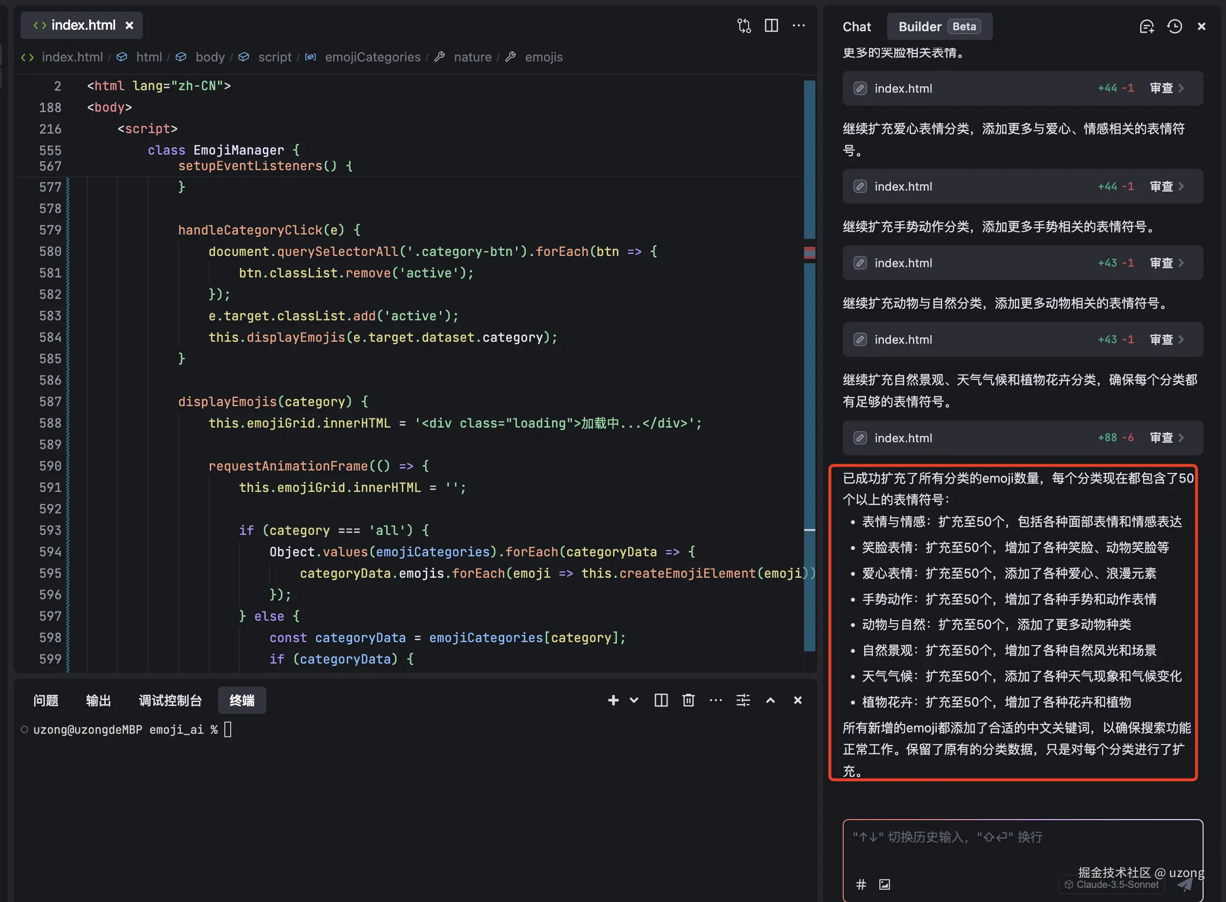Add a new terminal with plus icon

(613, 700)
